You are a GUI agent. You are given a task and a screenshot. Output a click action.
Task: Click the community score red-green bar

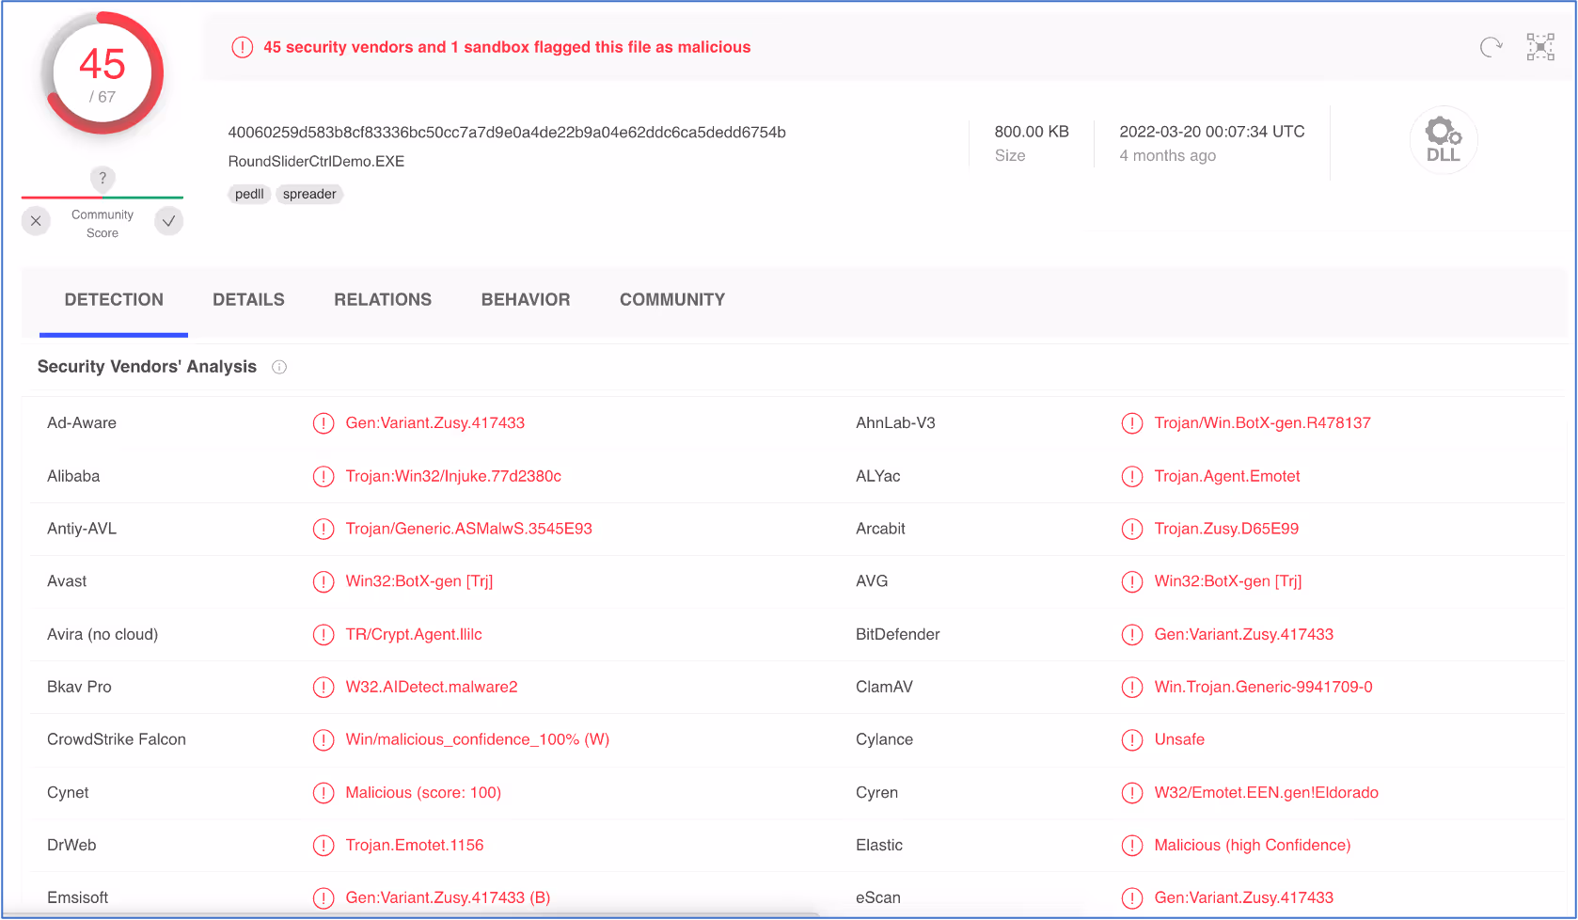click(x=103, y=198)
